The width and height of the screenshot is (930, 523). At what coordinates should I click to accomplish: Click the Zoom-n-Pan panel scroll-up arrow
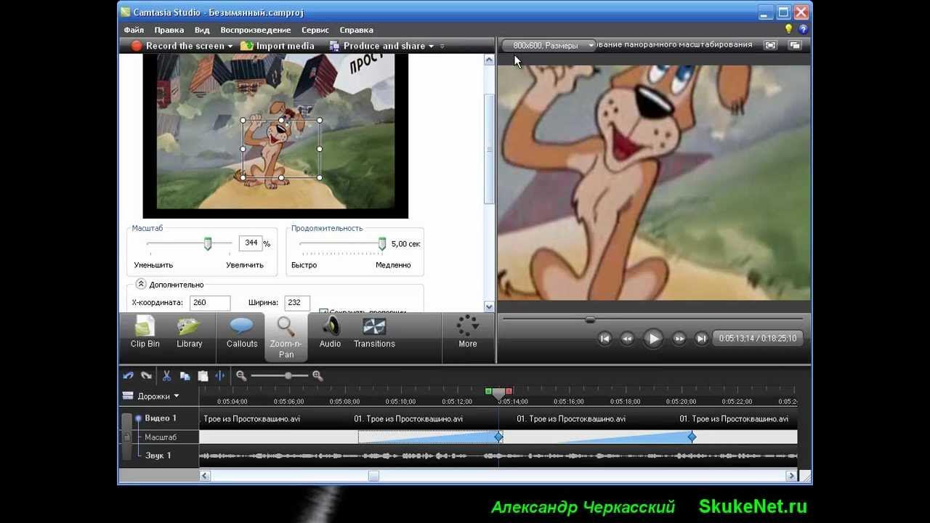pos(489,60)
